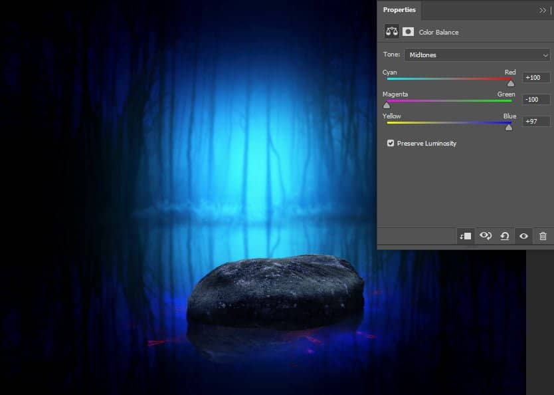The image size is (554, 395).
Task: Toggle adjustment layer visibility eye icon
Action: pos(523,235)
